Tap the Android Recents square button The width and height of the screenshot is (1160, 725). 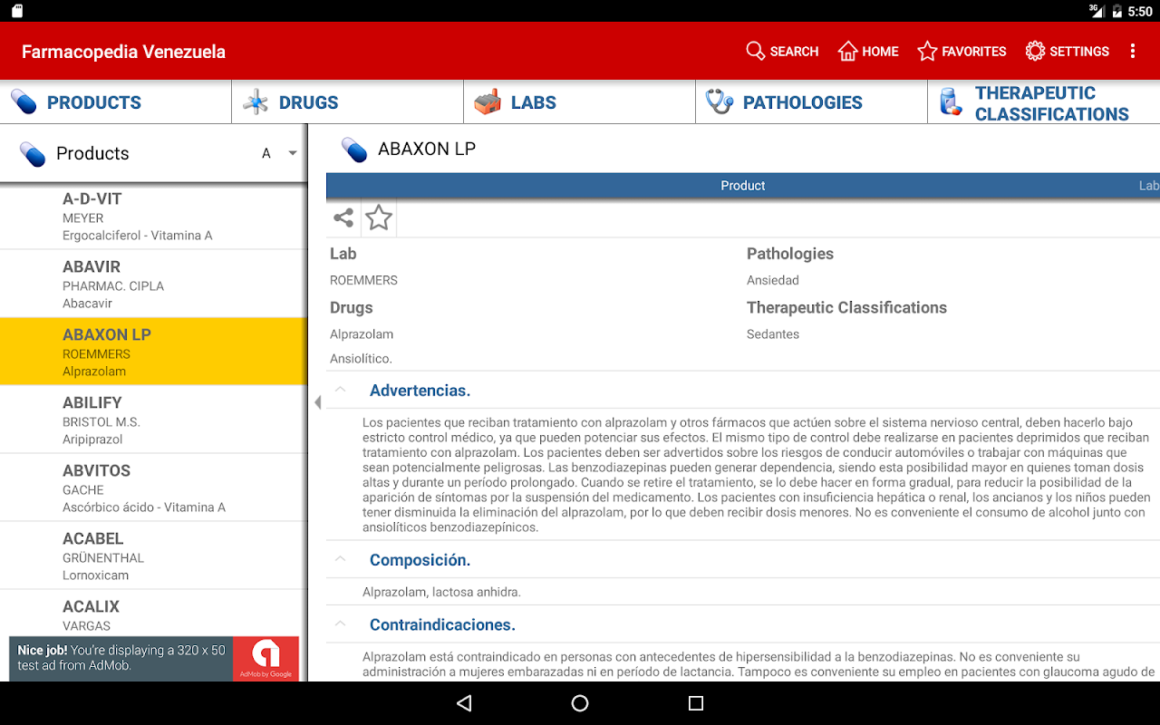696,703
